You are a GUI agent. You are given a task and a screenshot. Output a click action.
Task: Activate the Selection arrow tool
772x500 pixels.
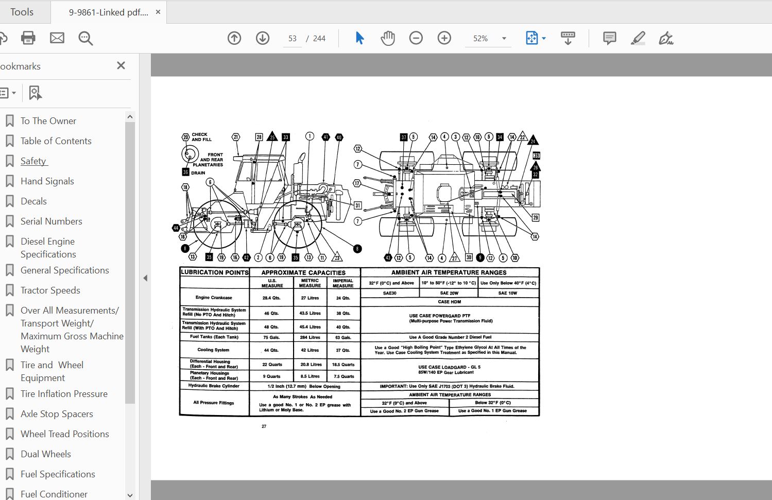359,38
